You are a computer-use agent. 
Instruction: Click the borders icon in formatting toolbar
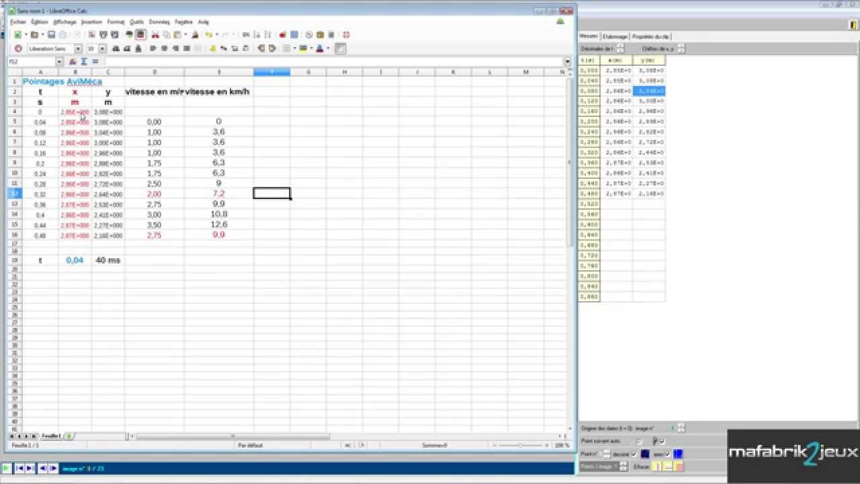pos(287,48)
